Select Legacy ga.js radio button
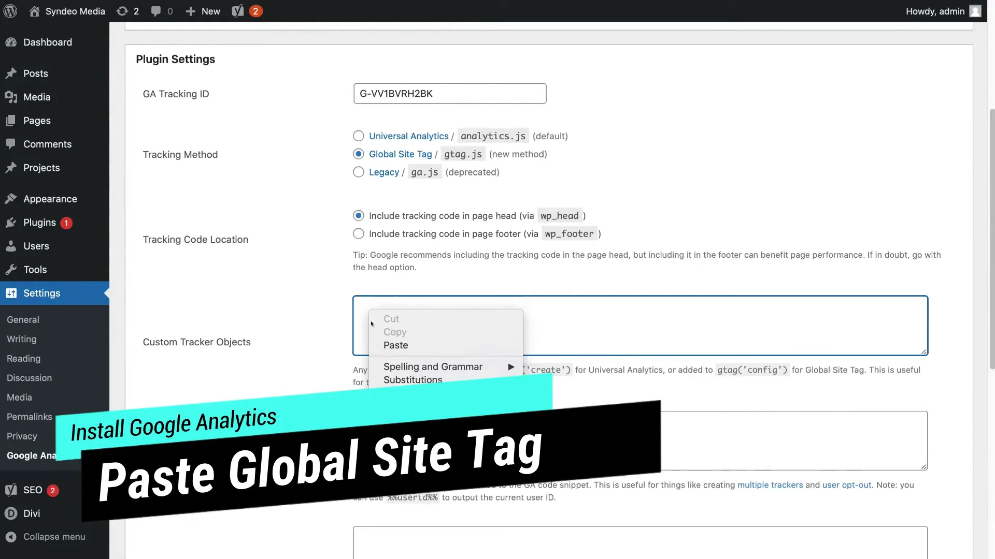 [x=358, y=172]
